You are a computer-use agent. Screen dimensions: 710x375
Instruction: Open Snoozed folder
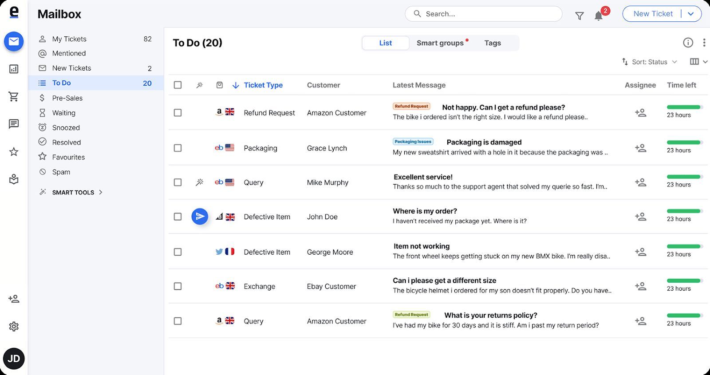pyautogui.click(x=95, y=127)
